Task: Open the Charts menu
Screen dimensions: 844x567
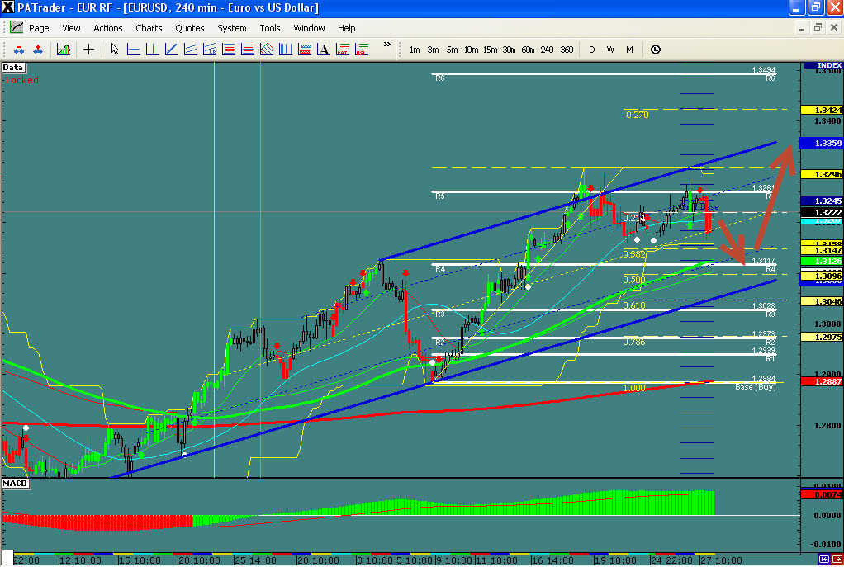Action: 149,28
